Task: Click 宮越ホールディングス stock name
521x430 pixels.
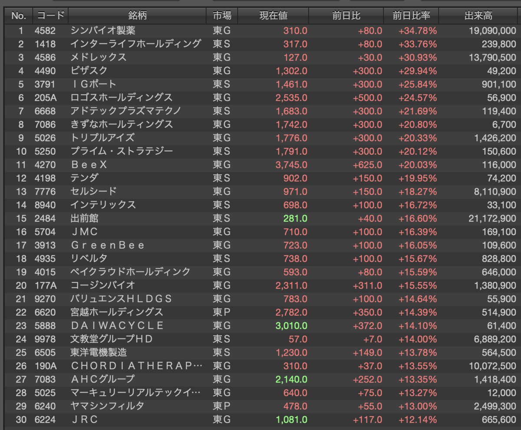Action: 117,312
